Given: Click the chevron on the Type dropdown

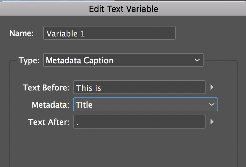Looking at the screenshot, I should [197, 60].
